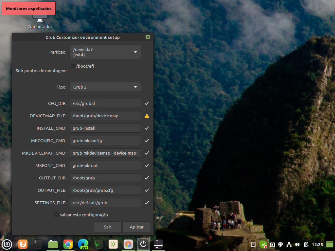Screen dimensions: 335x251
Task: Launch Microsoft Edge Dev from the panel
Action: 83,244
